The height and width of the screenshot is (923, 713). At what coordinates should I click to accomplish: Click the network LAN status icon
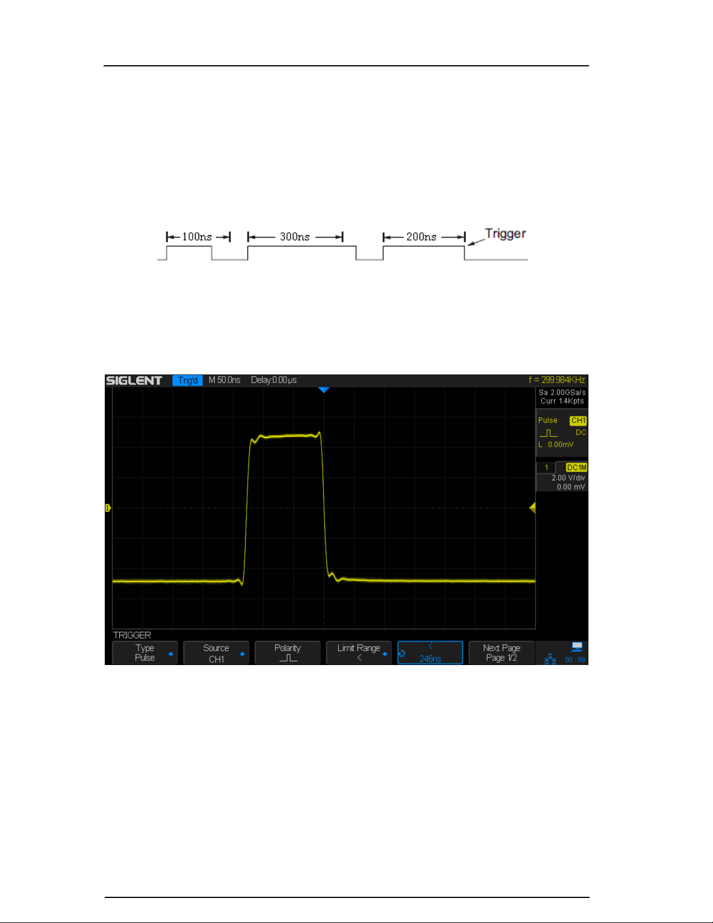[x=550, y=659]
